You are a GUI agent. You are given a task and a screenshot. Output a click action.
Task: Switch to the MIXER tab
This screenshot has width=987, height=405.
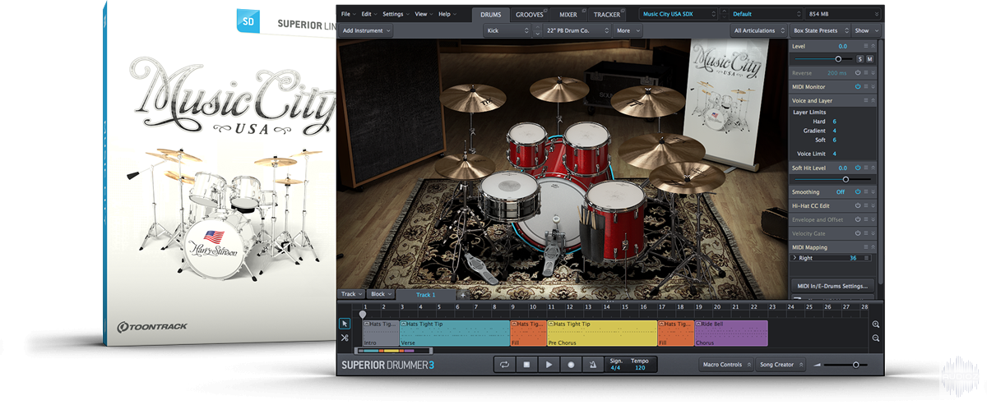coord(568,14)
